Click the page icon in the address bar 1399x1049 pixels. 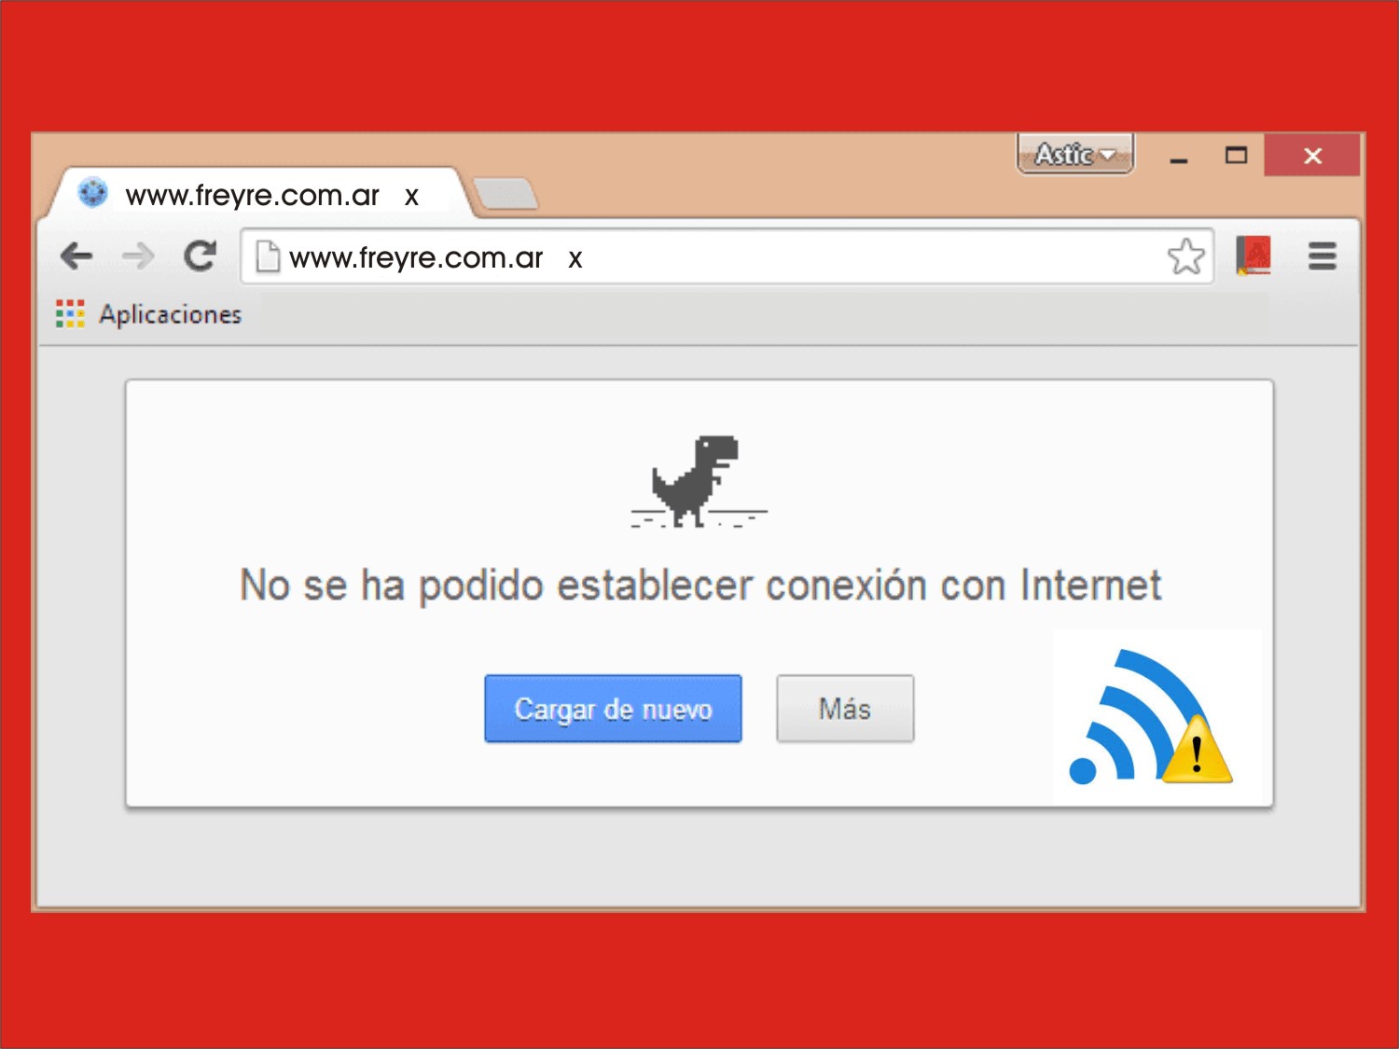click(x=268, y=256)
